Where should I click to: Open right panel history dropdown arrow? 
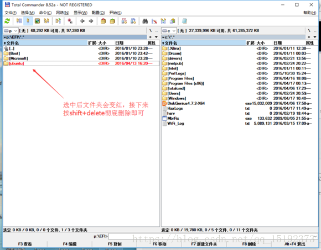click(315, 37)
